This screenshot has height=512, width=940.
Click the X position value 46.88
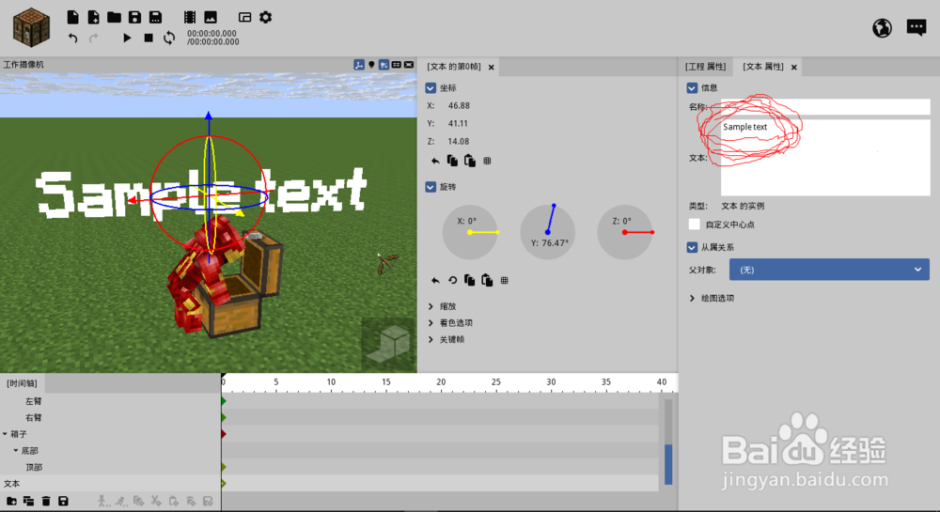pos(459,105)
